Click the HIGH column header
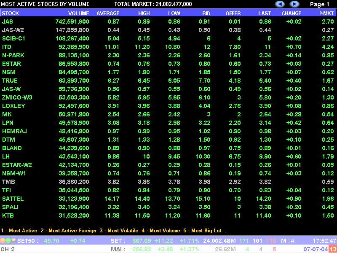The width and height of the screenshot is (337, 253). (144, 13)
